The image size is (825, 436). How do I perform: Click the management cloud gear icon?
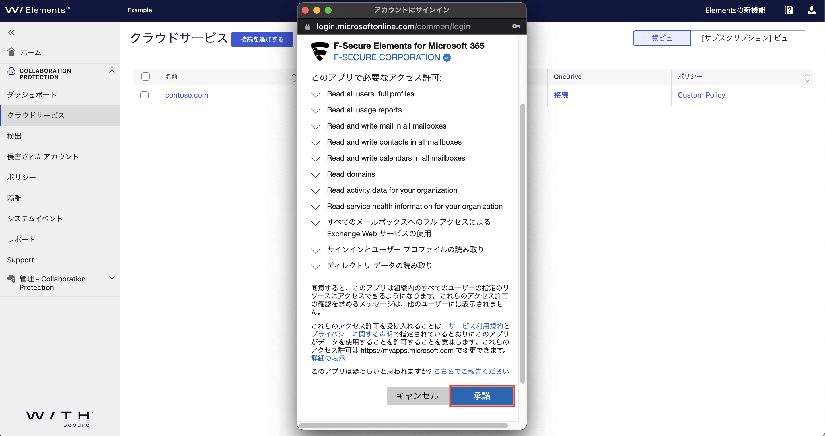[x=11, y=279]
